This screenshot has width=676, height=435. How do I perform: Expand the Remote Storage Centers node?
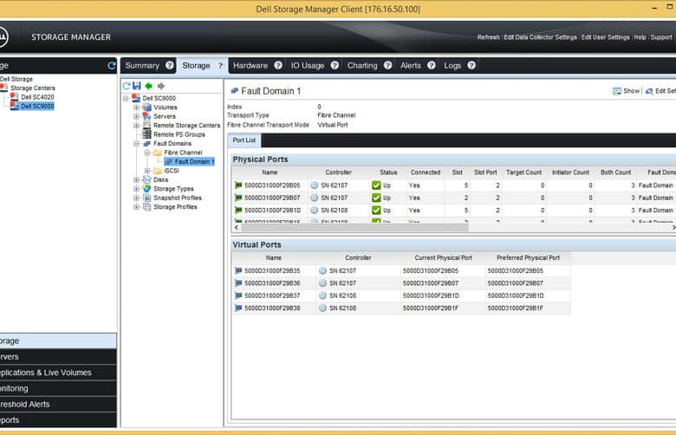click(x=136, y=126)
